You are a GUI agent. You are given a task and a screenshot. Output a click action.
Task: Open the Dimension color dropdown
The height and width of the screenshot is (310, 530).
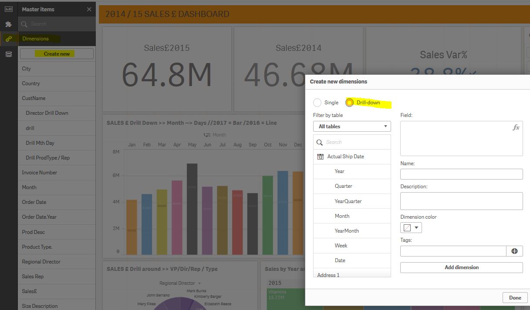click(411, 227)
